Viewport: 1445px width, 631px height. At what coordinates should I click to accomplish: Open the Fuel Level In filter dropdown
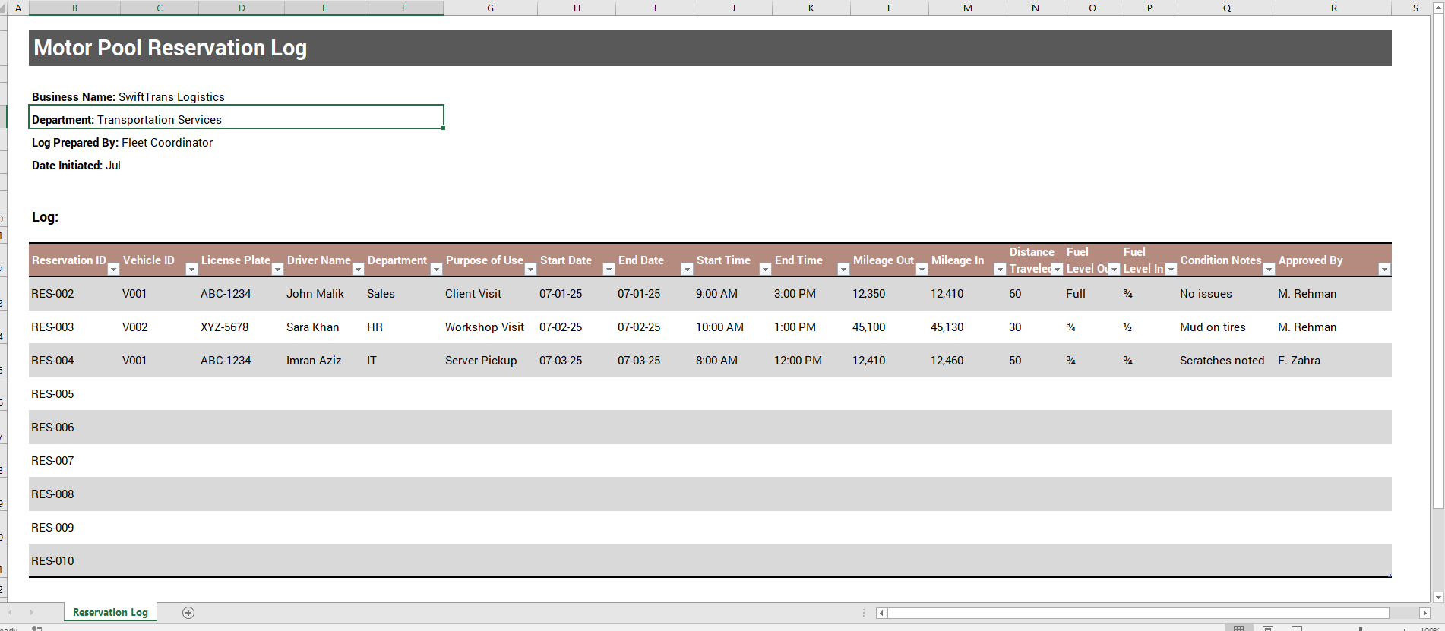pos(1171,270)
